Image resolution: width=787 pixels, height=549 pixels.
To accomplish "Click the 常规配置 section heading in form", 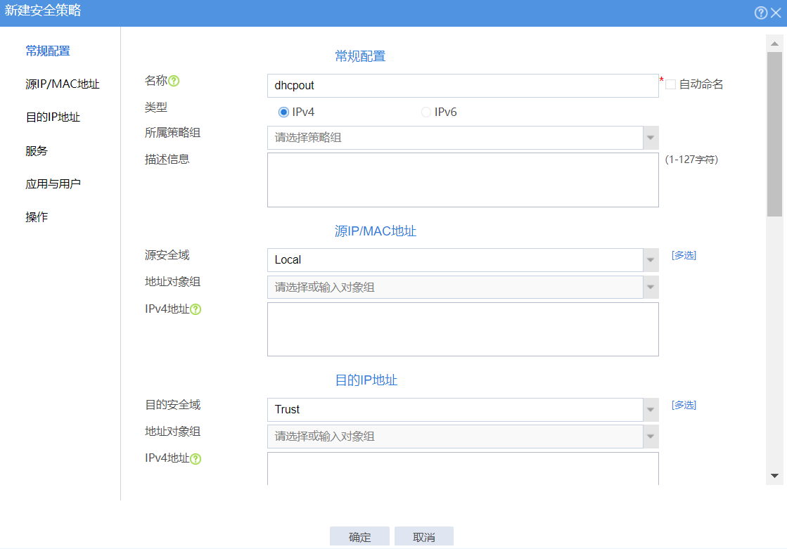I will 360,56.
